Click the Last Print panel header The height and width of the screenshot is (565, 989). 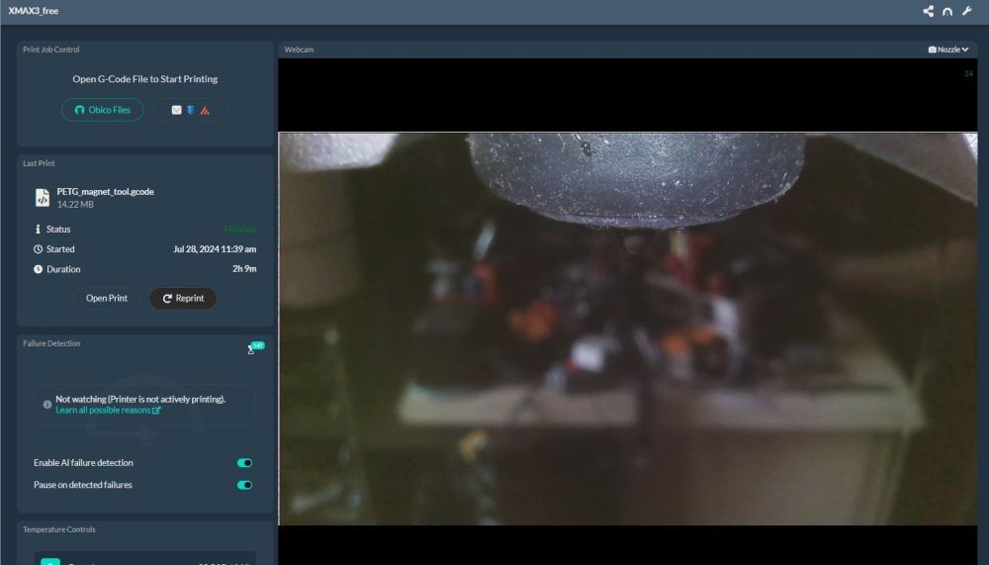pos(39,163)
